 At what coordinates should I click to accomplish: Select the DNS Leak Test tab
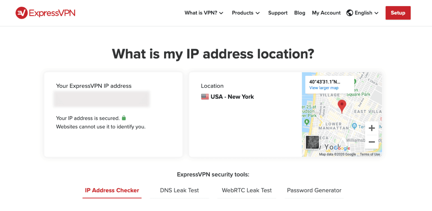(179, 190)
